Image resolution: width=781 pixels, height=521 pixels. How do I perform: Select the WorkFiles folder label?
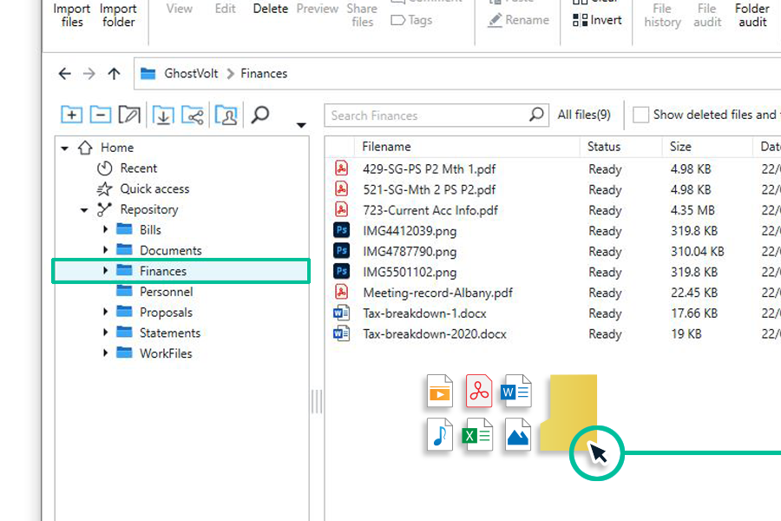pyautogui.click(x=166, y=353)
